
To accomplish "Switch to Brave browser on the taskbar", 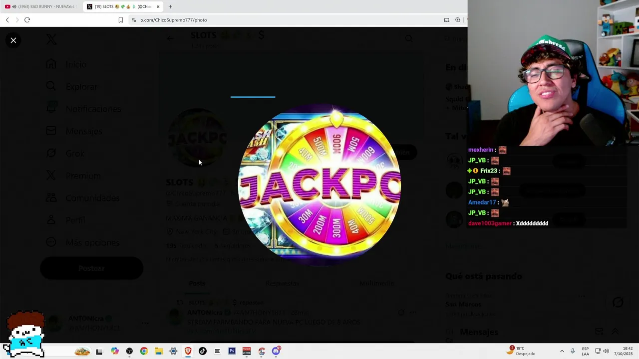I will point(188,352).
